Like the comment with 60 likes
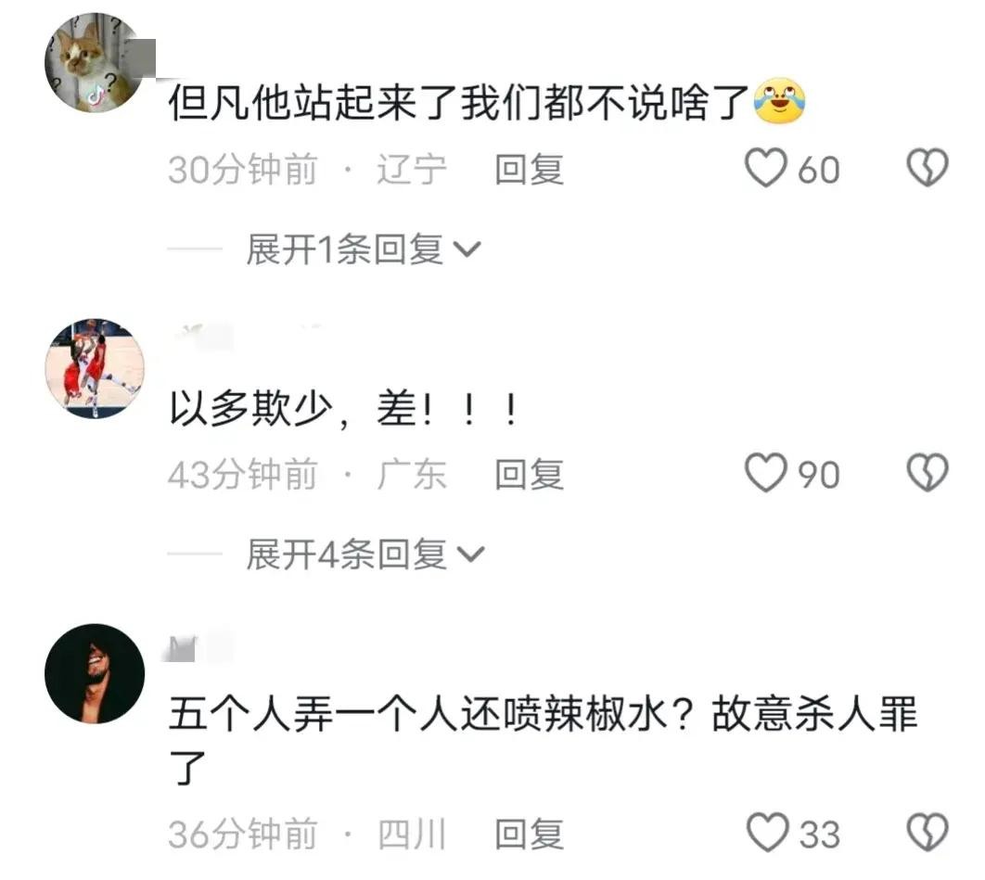The image size is (985, 880). pos(766,168)
